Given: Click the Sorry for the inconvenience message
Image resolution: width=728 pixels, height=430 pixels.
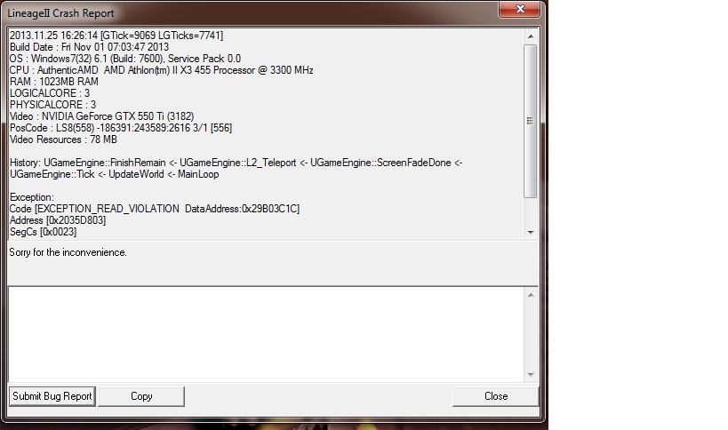Looking at the screenshot, I should click(68, 252).
